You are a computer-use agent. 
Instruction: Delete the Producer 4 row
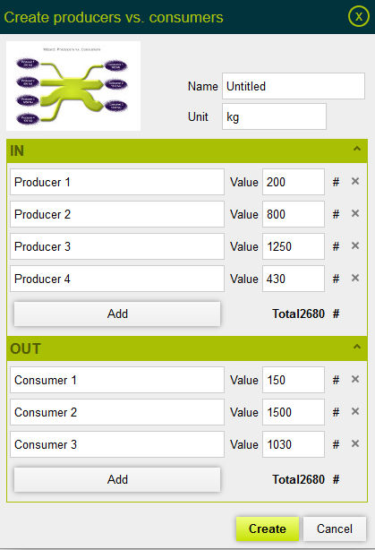point(355,278)
